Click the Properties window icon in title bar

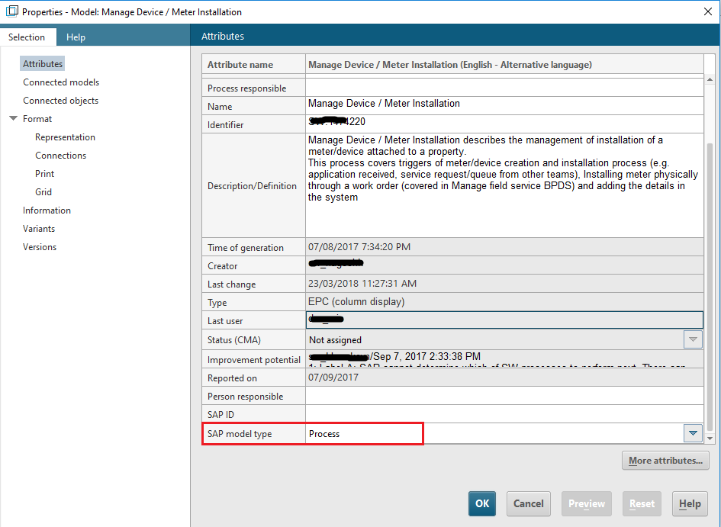[11, 11]
